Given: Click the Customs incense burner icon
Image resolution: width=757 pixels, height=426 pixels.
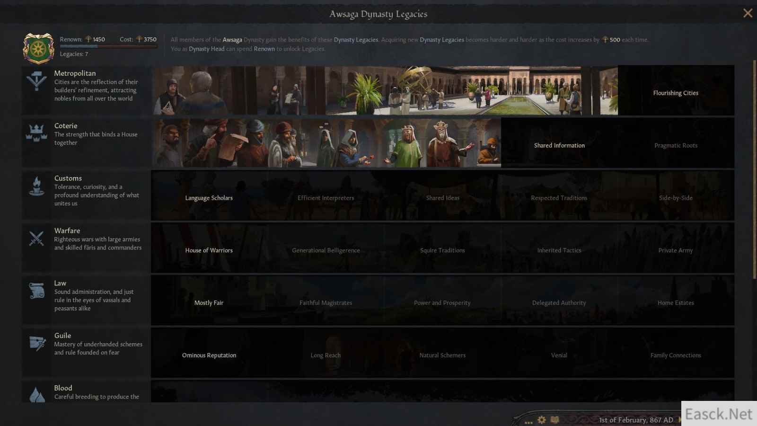Looking at the screenshot, I should click(x=36, y=186).
